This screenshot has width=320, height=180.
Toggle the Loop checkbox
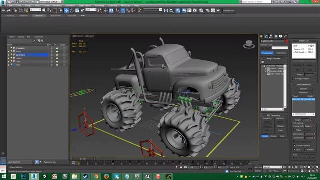click(294, 149)
